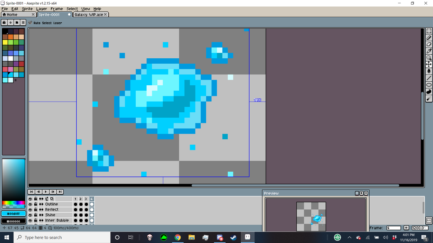
Task: Open the palette presets icon
Action: click(x=17, y=22)
